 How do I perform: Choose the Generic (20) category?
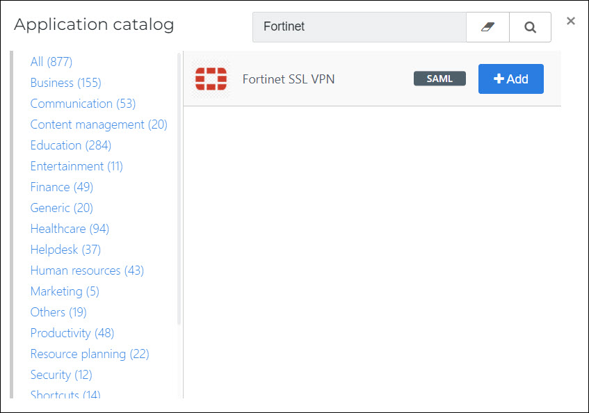62,208
